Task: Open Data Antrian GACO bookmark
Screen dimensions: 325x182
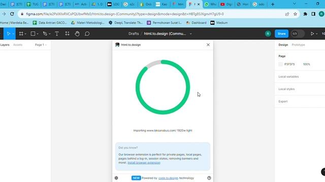Action: [x=50, y=23]
